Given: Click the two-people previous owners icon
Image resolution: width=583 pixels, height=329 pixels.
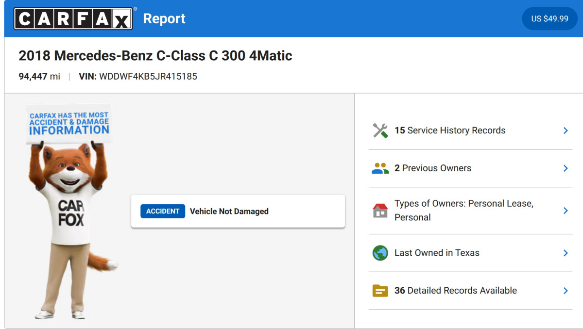Looking at the screenshot, I should 380,168.
